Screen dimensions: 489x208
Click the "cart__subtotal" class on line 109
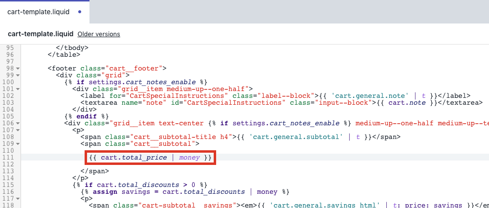pos(163,144)
